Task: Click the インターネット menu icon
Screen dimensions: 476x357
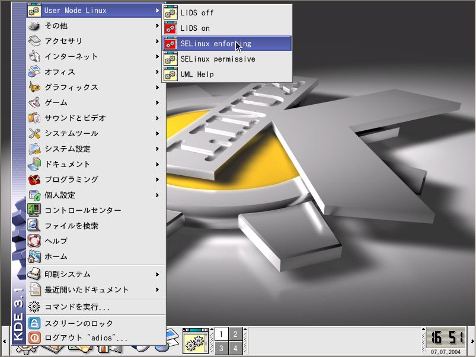Action: (x=34, y=56)
